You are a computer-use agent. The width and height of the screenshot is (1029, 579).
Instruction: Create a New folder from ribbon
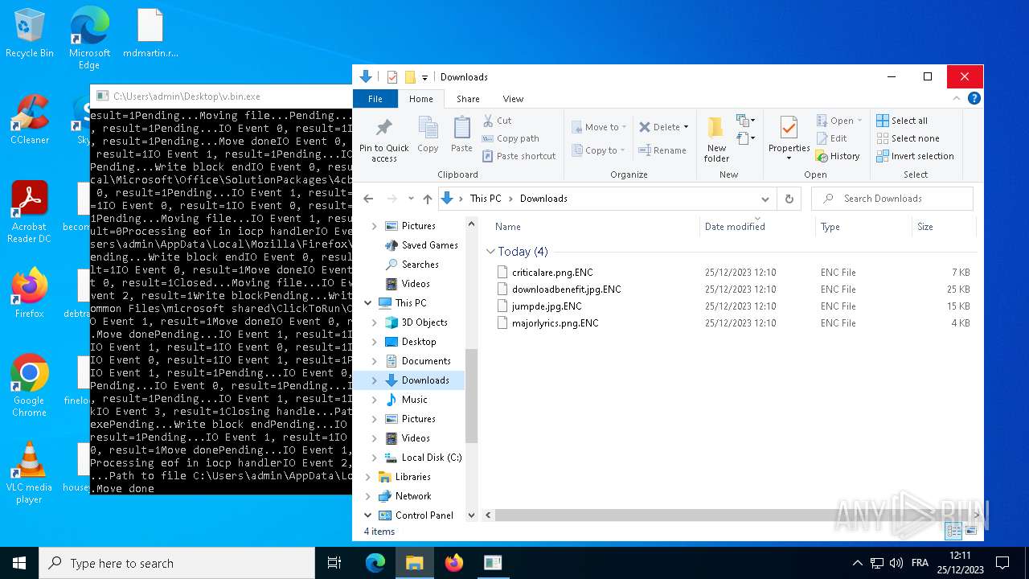[x=716, y=139]
